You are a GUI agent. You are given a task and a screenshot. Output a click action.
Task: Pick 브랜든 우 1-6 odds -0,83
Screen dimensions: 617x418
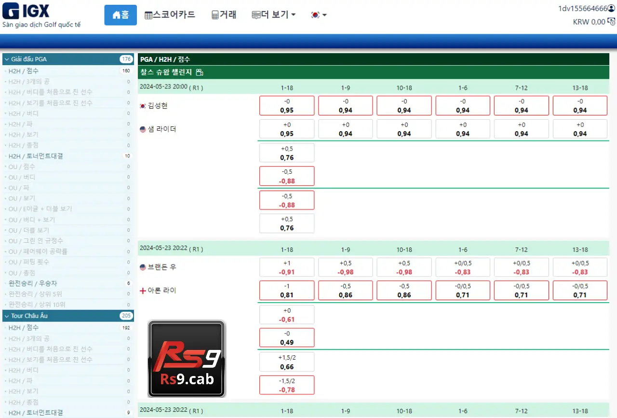(463, 267)
